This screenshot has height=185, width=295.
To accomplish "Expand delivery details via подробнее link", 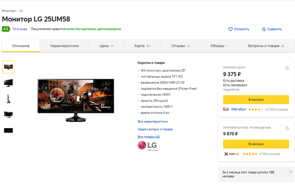I will click(x=231, y=90).
